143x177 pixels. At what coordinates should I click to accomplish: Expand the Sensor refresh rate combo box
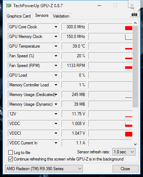[x=124, y=152]
